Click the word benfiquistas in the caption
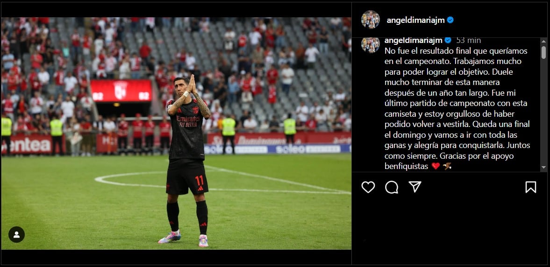The height and width of the screenshot is (267, 550). coord(407,166)
